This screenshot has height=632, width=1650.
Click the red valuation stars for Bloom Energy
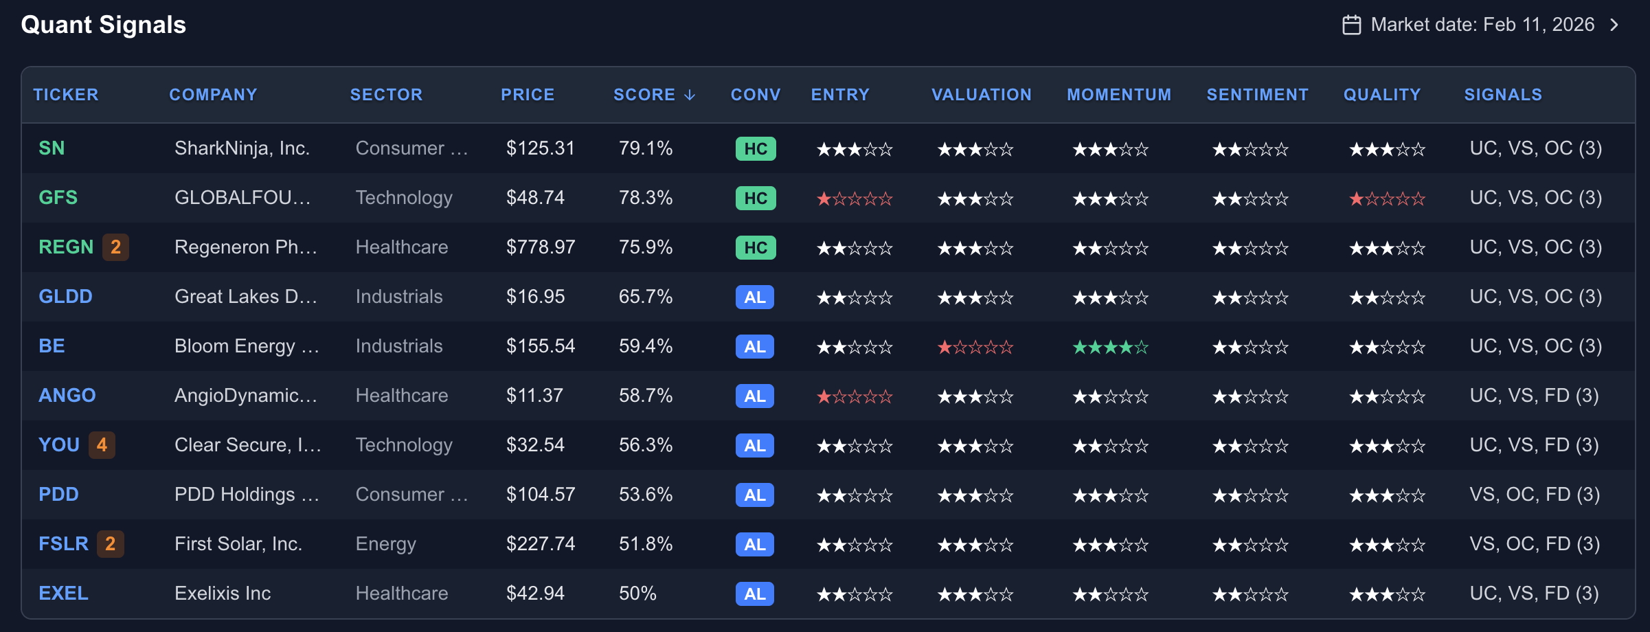[975, 347]
